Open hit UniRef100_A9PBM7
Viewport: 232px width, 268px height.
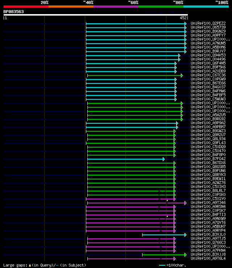(208, 127)
